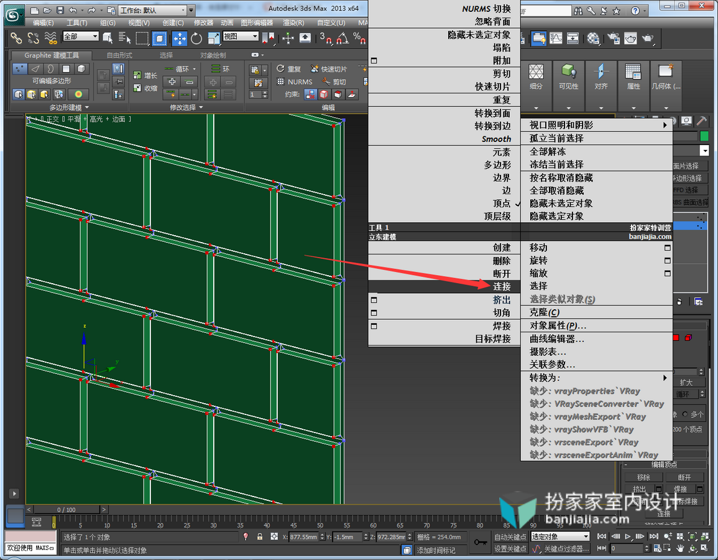Screen dimensions: 718x560
Task: Toggle constraint to Edge icon in ribbon
Action: pos(324,95)
